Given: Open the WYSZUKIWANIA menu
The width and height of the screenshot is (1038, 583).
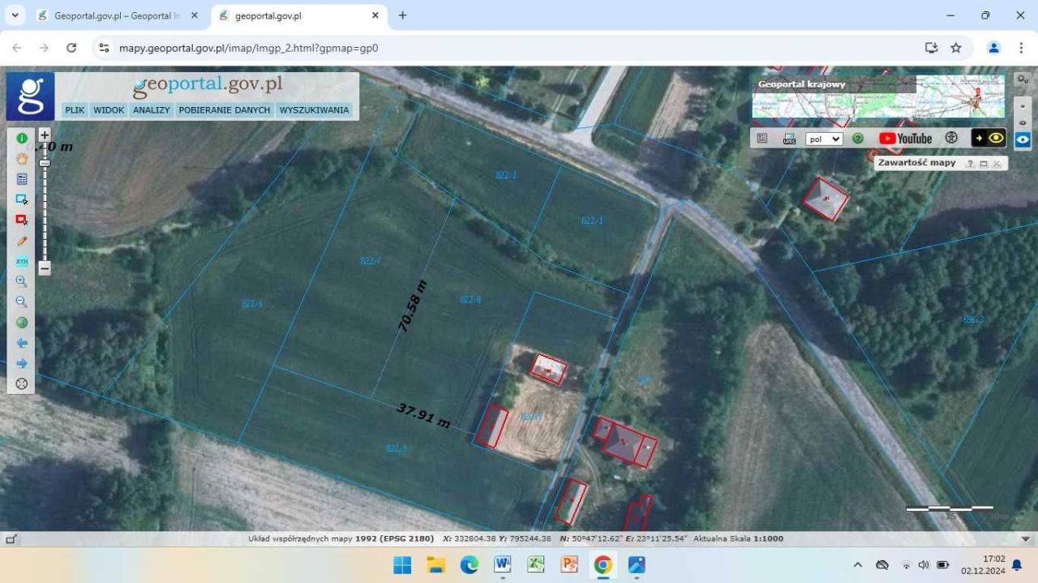Looking at the screenshot, I should tap(314, 109).
